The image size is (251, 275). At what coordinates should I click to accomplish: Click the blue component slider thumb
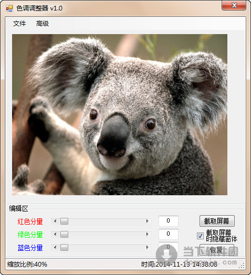coord(64,248)
